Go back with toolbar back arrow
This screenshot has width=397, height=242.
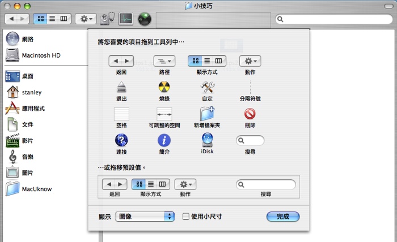pos(11,19)
